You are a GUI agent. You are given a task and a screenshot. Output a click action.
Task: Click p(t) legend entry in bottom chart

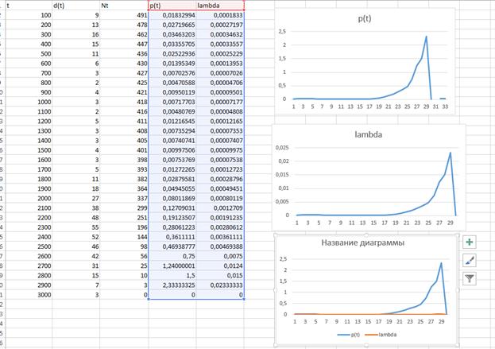[349, 335]
